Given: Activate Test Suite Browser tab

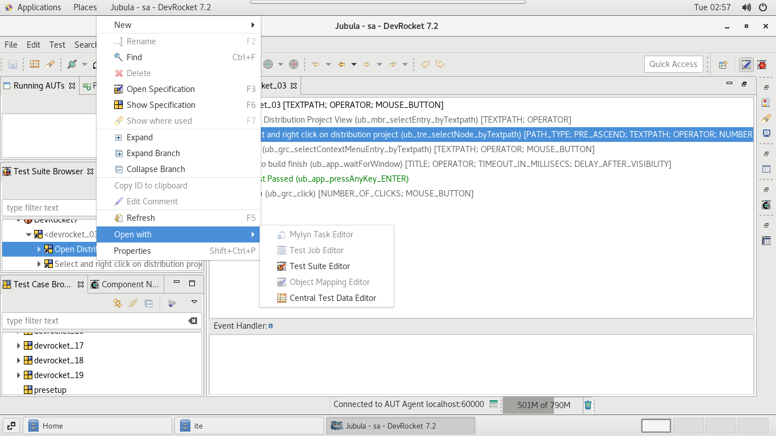Looking at the screenshot, I should (48, 171).
